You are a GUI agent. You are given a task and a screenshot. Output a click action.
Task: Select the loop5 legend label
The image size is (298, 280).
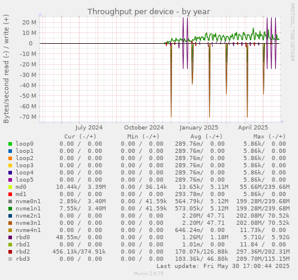point(25,180)
